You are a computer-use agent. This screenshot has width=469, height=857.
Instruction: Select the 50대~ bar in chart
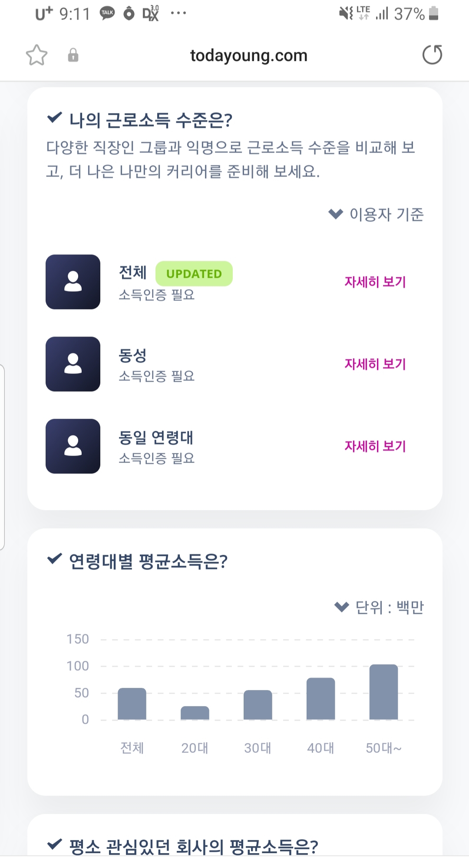click(383, 692)
